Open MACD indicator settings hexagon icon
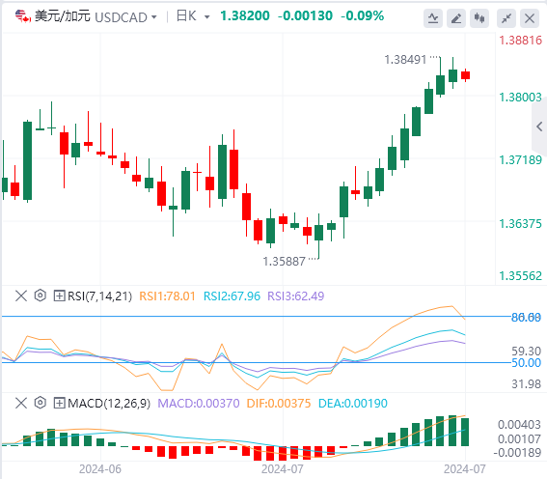This screenshot has height=479, width=547. [41, 403]
